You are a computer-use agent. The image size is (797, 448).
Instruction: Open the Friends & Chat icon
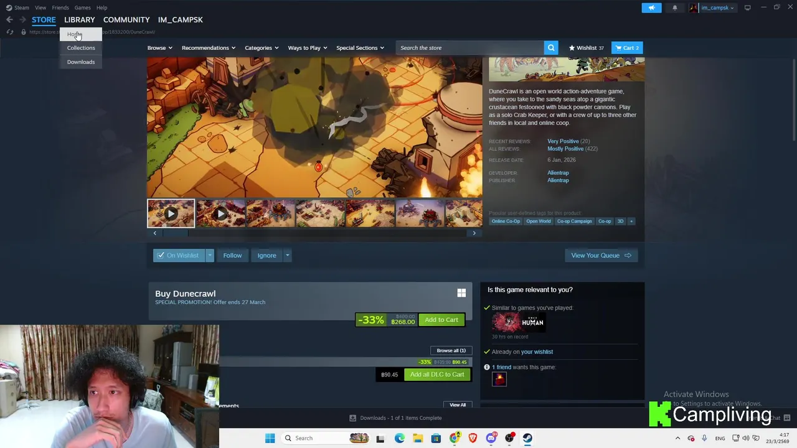click(786, 418)
